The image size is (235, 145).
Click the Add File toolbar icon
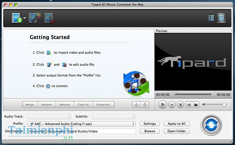[x=17, y=18]
